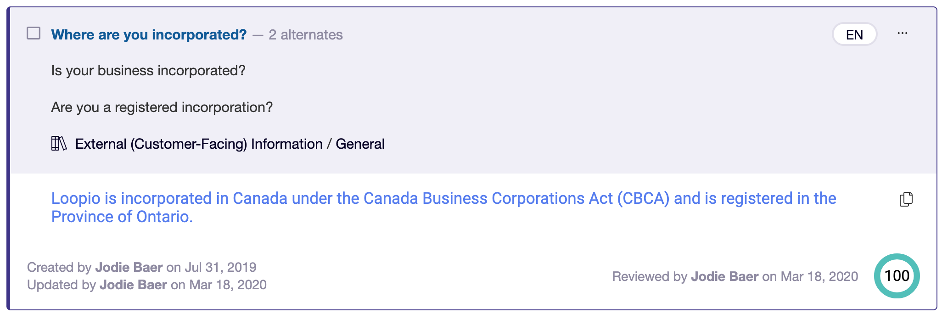Select alternate "Are you a registered incorporation?"

[x=162, y=107]
